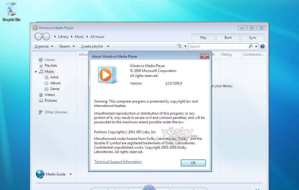Click the Help question mark icon
The image size is (299, 190).
[262, 46]
